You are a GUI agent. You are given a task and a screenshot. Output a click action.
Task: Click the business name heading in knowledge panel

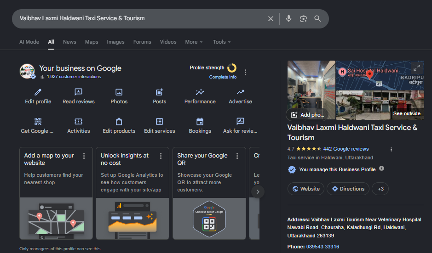click(352, 133)
